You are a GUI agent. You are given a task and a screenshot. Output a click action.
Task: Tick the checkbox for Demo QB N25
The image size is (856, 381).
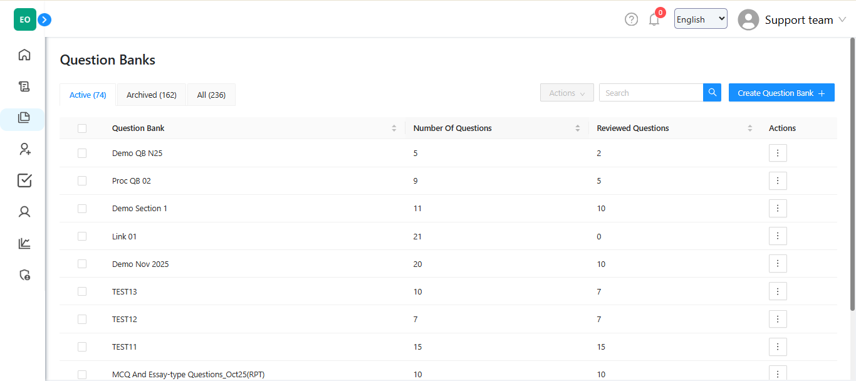(82, 153)
